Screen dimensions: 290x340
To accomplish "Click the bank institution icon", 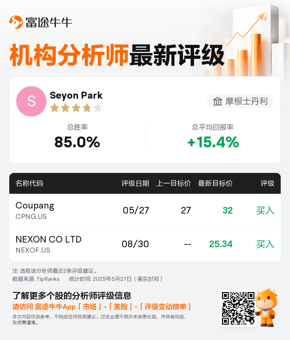I will tap(217, 101).
